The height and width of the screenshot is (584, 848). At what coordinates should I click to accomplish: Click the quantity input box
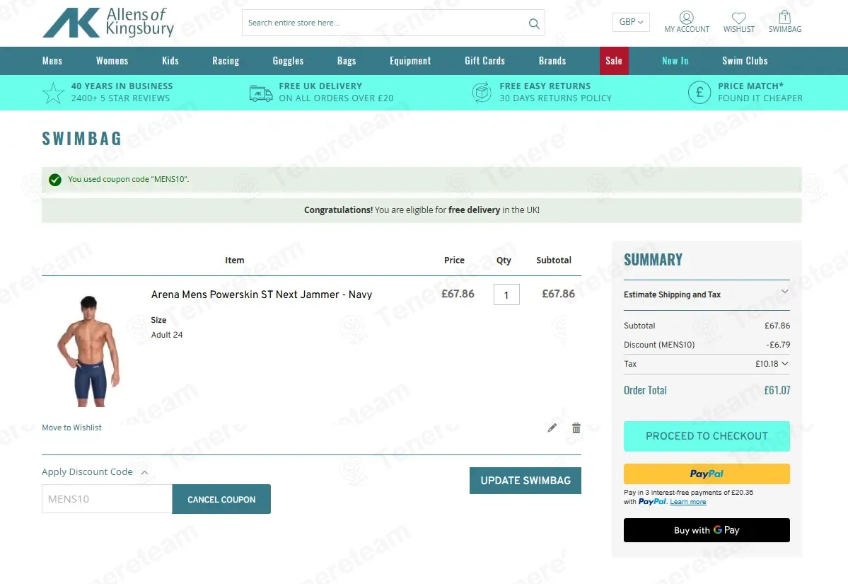tap(506, 294)
